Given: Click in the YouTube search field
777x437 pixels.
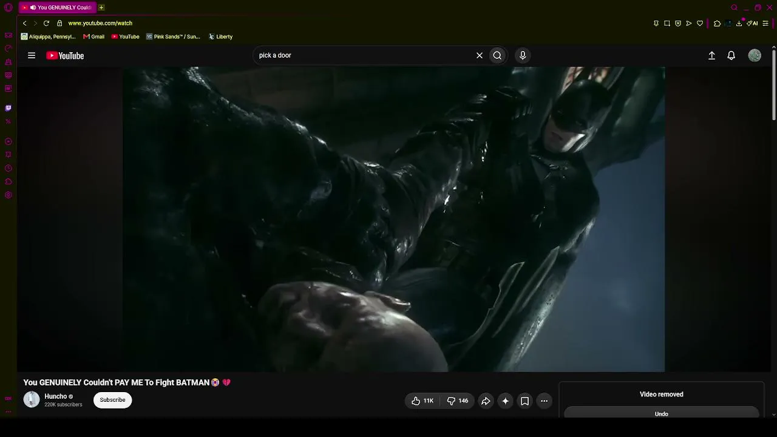Looking at the screenshot, I should 364,55.
